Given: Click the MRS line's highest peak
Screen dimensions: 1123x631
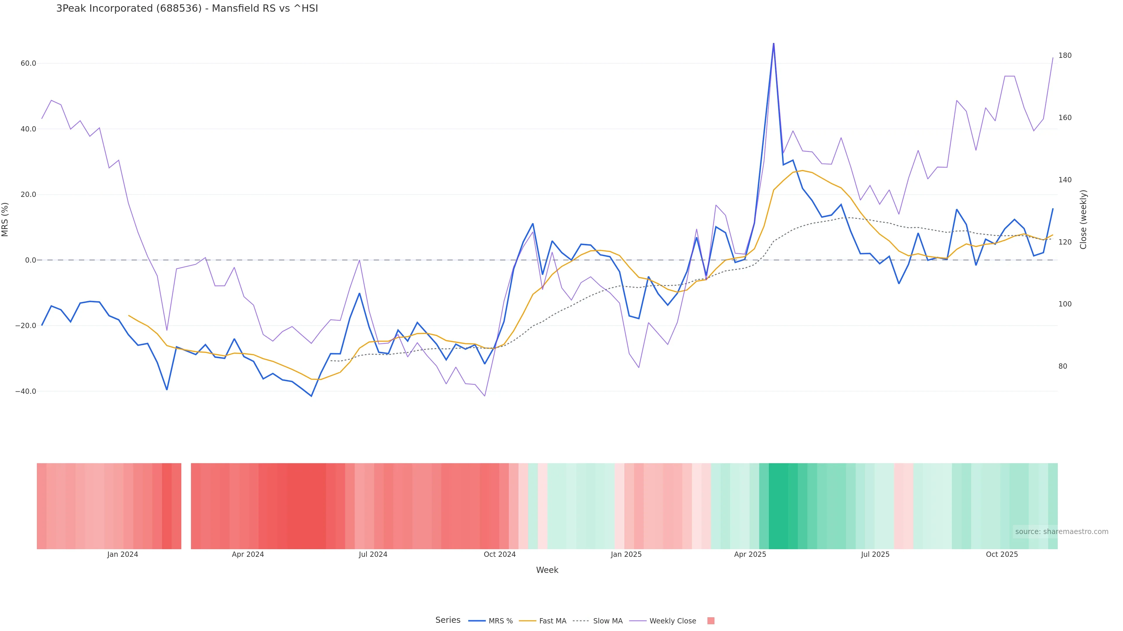Looking at the screenshot, I should click(774, 44).
